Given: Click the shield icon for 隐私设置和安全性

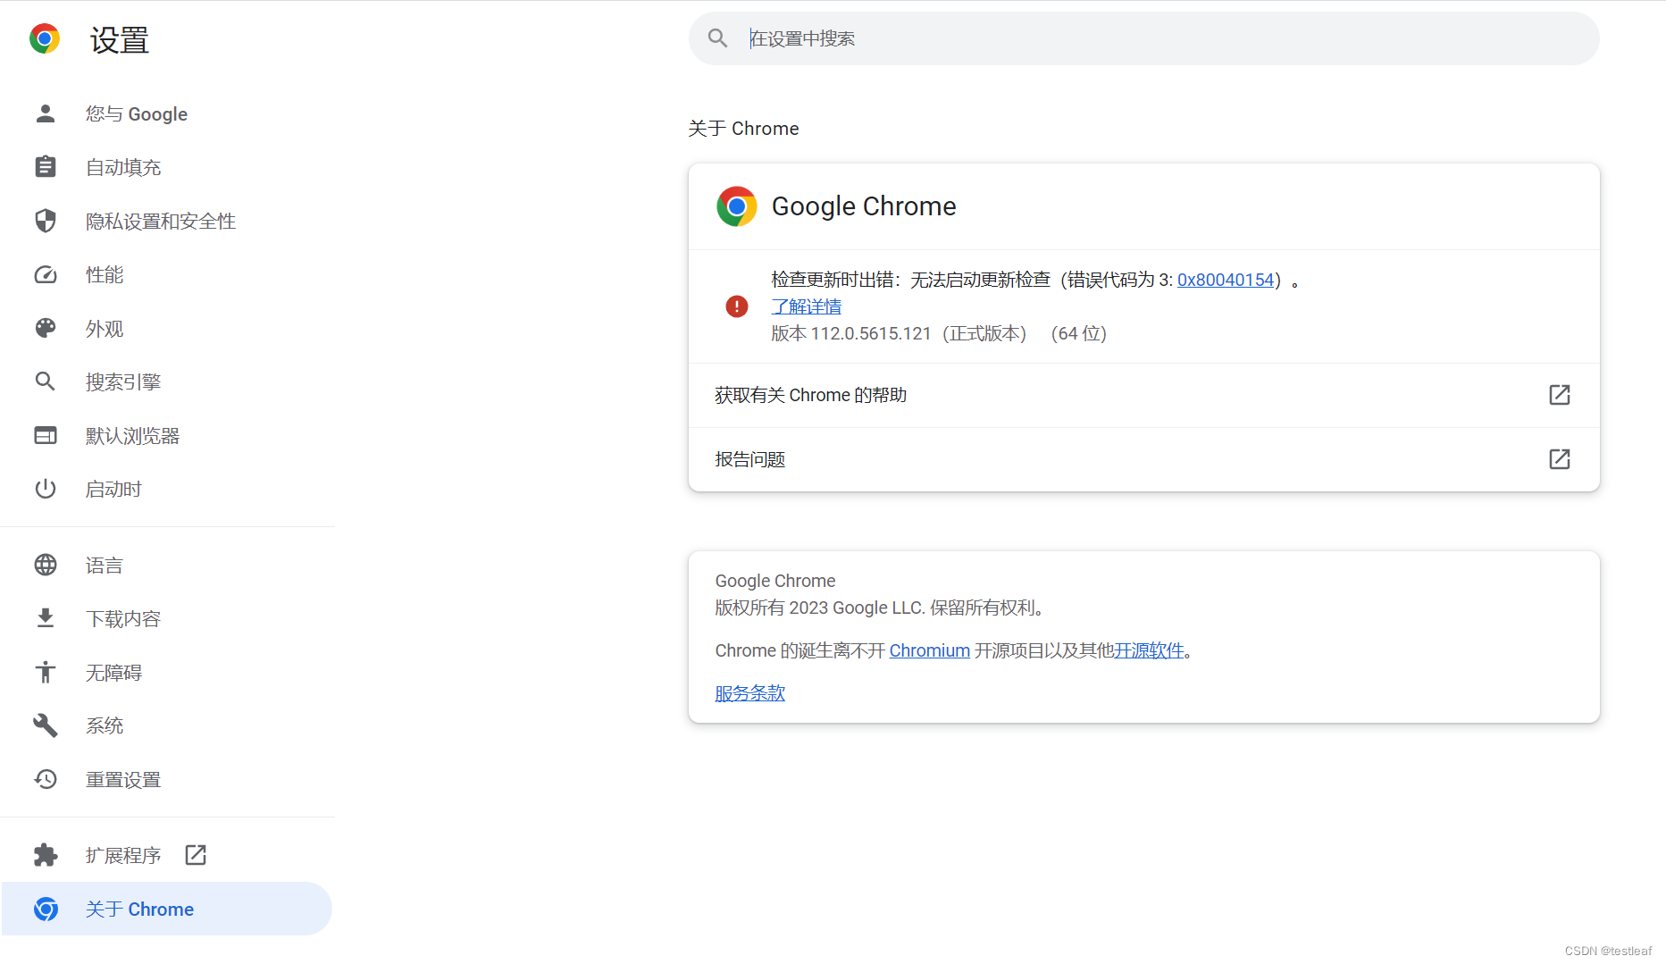Looking at the screenshot, I should tap(46, 221).
